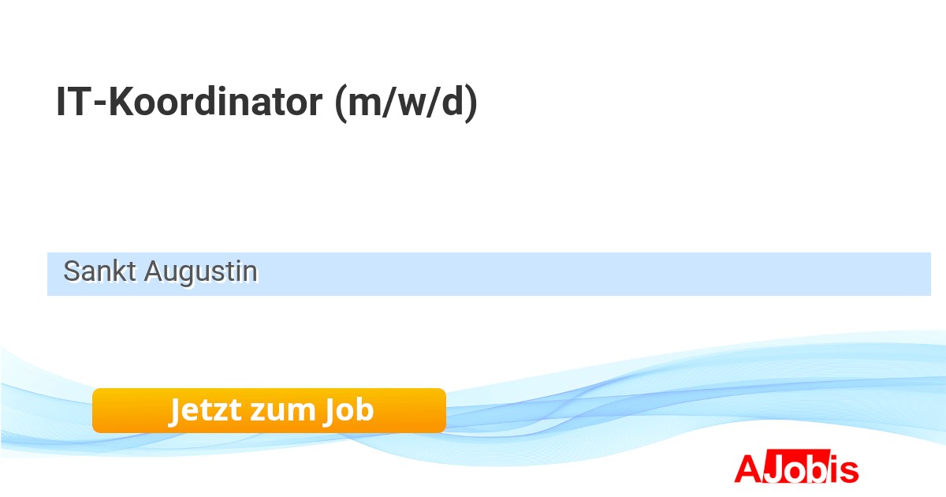Click the red letters is in the logo
Viewport: 946px width, 497px height.
[844, 470]
